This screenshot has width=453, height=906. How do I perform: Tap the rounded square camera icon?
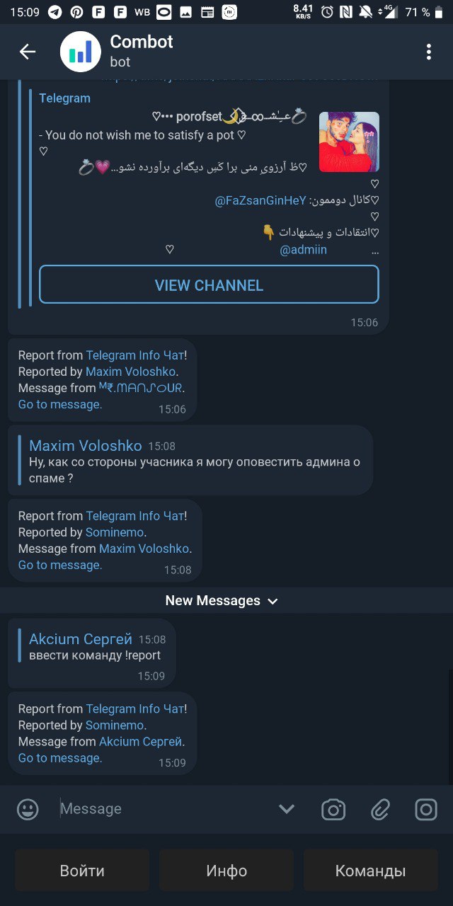(426, 809)
